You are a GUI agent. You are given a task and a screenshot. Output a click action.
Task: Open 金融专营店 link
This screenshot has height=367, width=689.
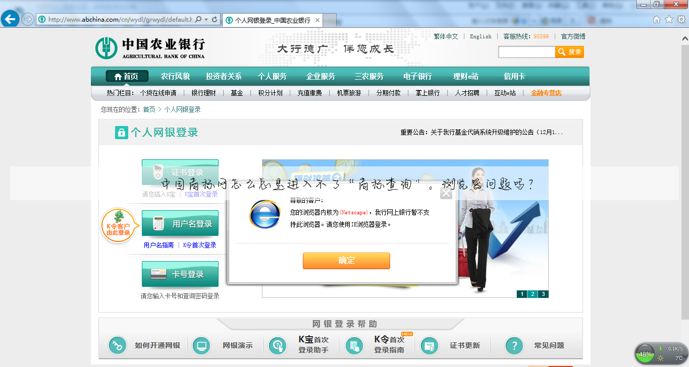(x=546, y=93)
